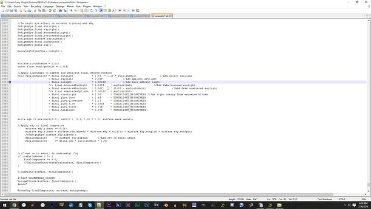Open the Edit menu

click(9, 6)
